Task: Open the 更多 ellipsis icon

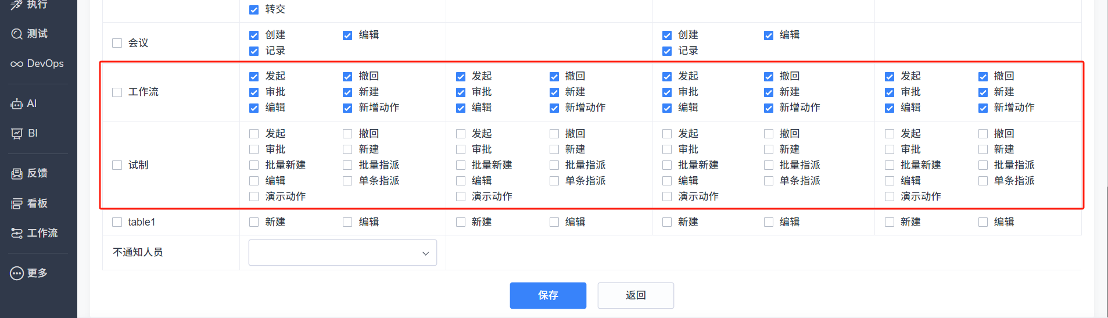Action: pos(17,273)
